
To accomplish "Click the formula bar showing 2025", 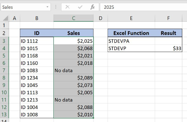I will point(143,7).
